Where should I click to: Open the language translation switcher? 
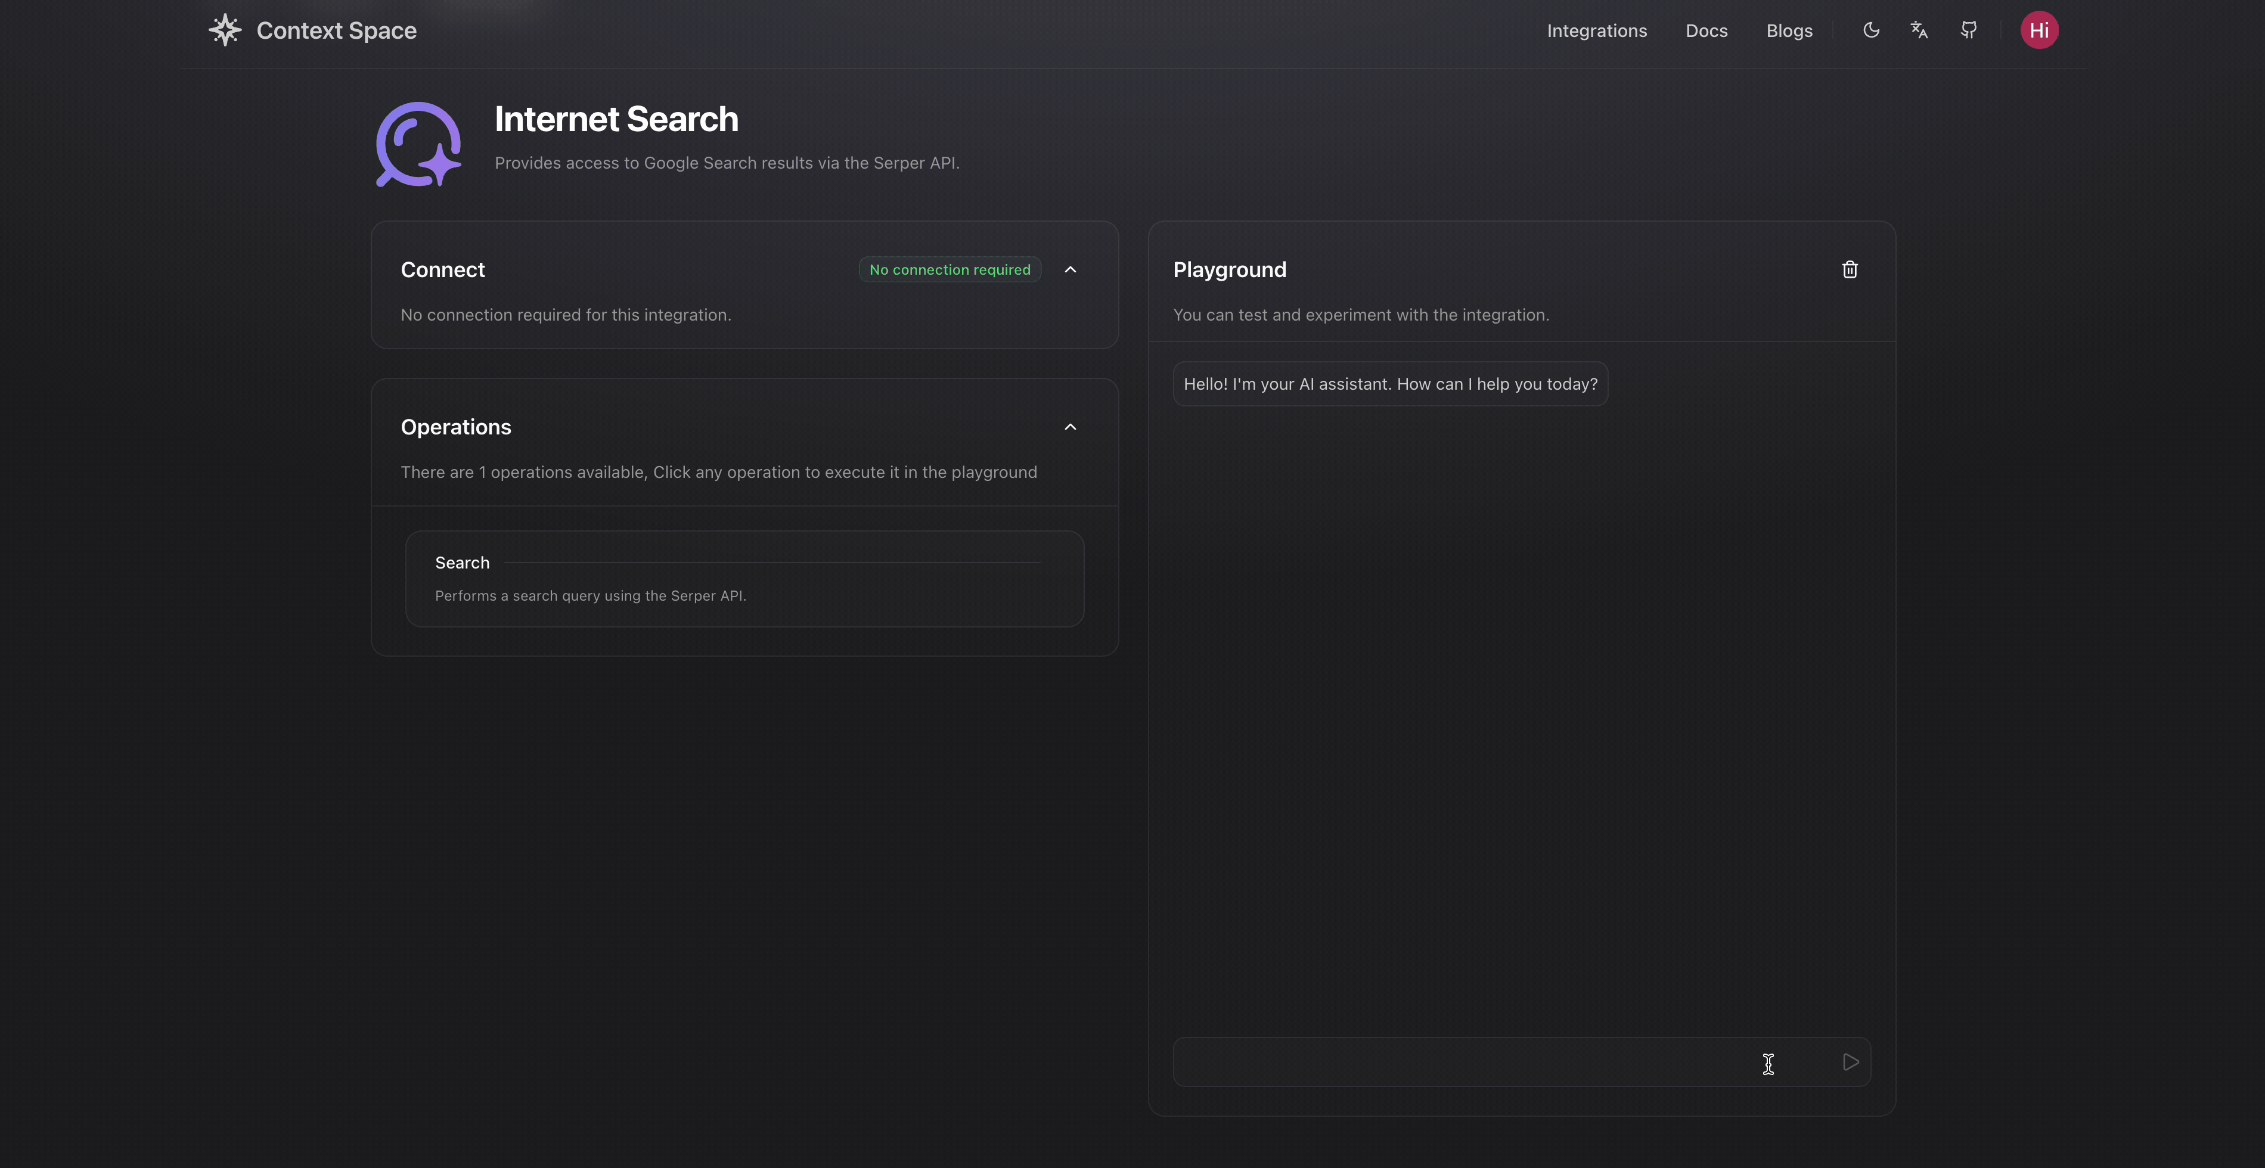tap(1919, 30)
